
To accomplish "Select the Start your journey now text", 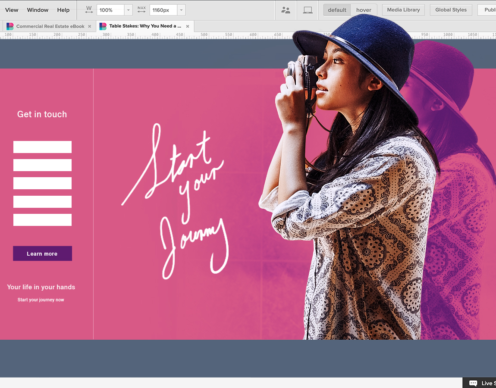I will click(x=41, y=300).
